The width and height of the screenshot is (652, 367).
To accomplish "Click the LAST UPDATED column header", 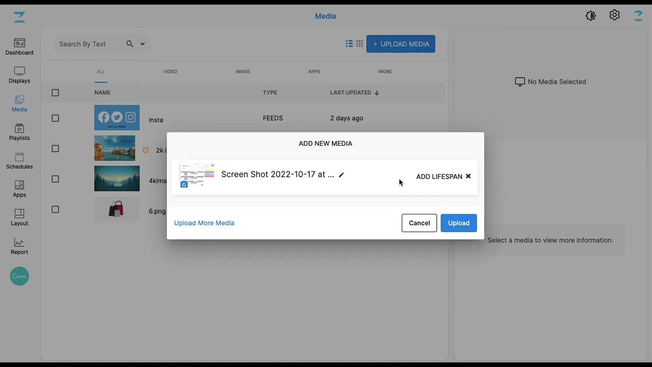I will point(350,93).
